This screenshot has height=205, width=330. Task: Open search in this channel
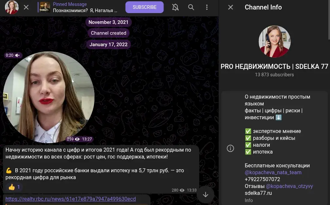(x=191, y=8)
